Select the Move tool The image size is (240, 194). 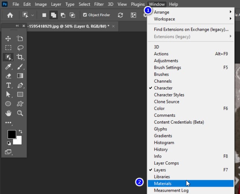point(8,39)
